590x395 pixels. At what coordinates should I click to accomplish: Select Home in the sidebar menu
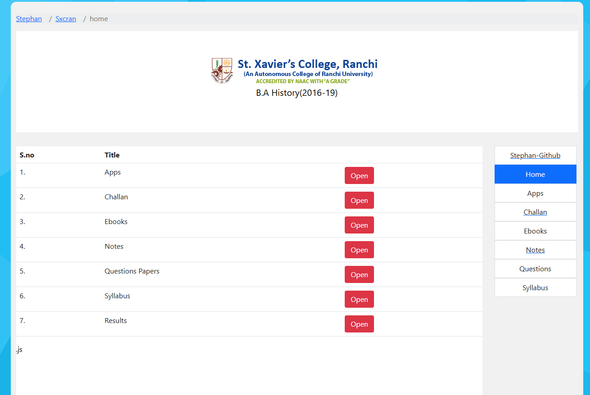tap(535, 175)
